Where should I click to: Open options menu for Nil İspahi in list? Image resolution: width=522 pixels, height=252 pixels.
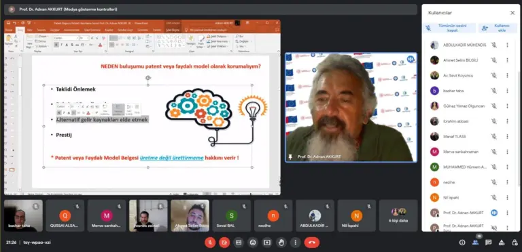click(507, 197)
